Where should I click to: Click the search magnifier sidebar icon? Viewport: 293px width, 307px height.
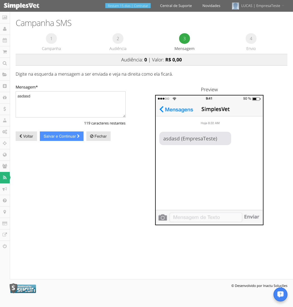click(5, 63)
